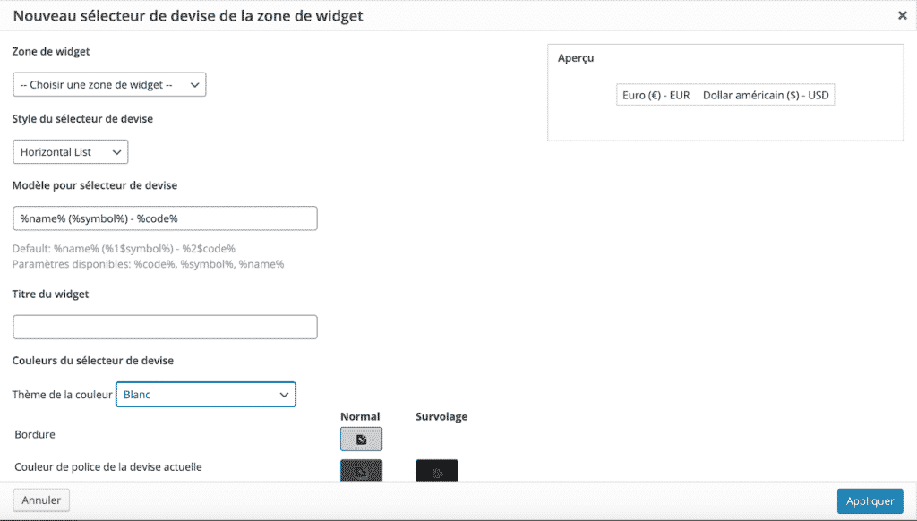Viewport: 917px width, 521px height.
Task: Click the icon inside the Survolage swatch
Action: (x=437, y=469)
